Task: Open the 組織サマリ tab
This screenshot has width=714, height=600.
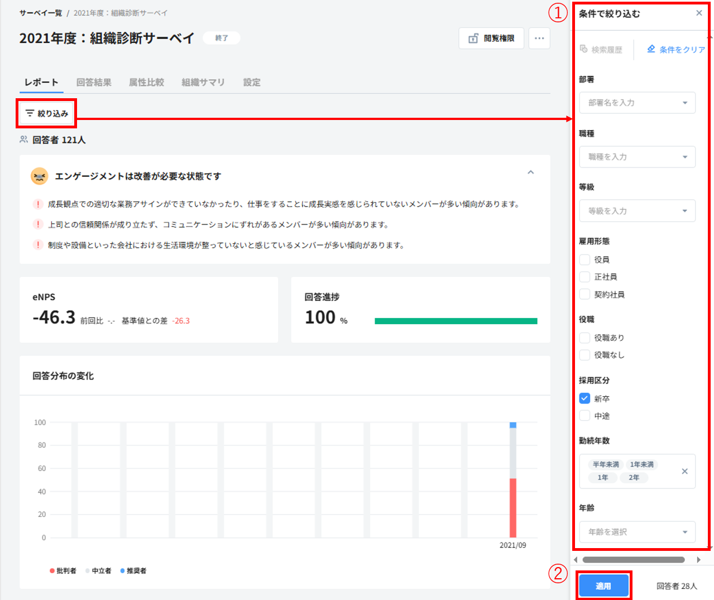Action: coord(203,83)
